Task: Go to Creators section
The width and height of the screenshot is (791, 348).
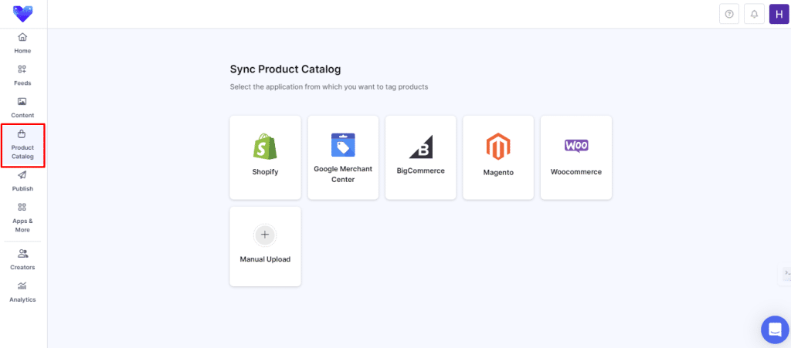Action: (22, 259)
